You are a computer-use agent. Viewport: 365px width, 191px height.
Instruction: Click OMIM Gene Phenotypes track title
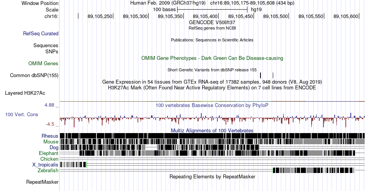(x=212, y=58)
